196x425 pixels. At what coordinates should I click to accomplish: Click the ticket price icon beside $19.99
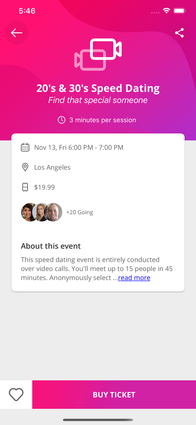tap(25, 187)
